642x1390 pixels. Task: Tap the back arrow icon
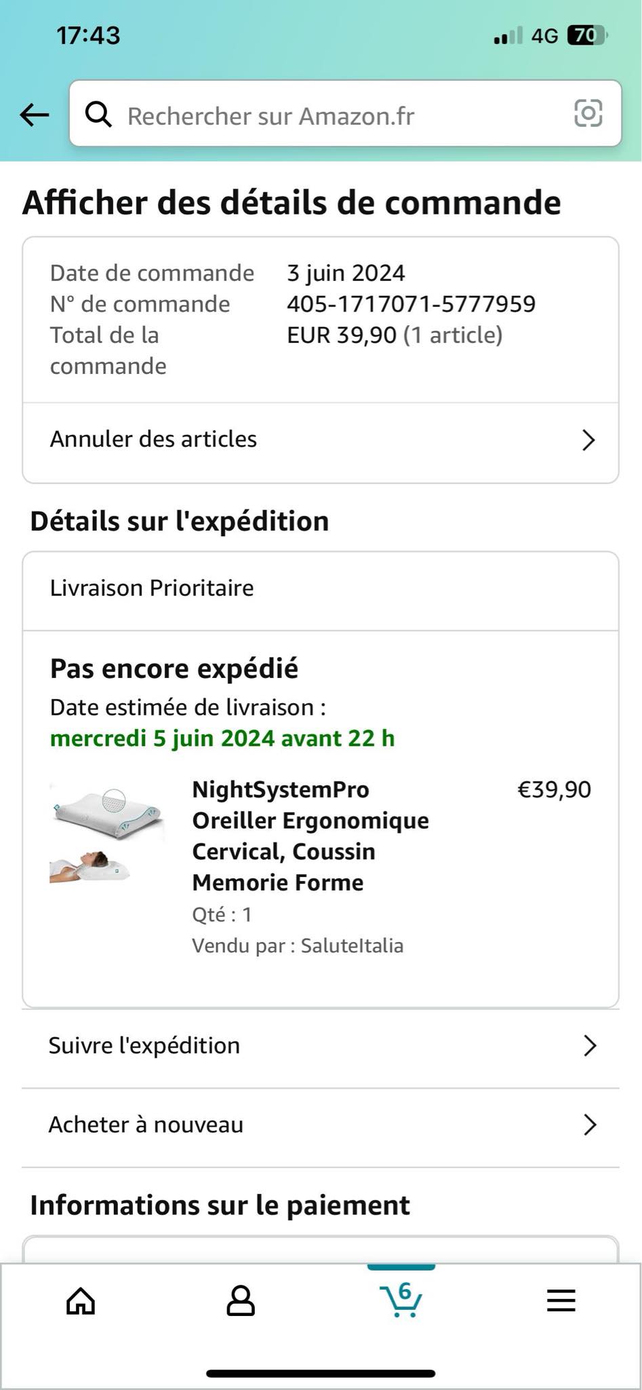[x=35, y=115]
